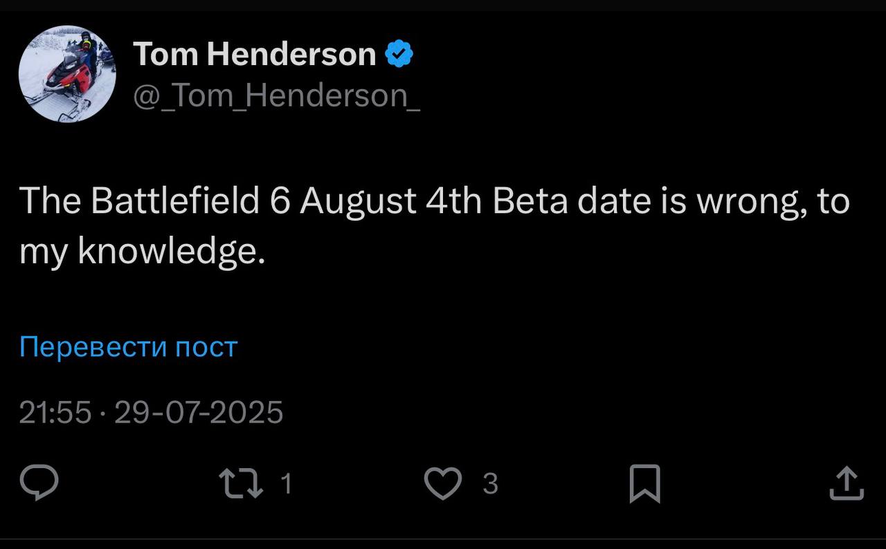Click the 21:55 post time

[x=55, y=413]
